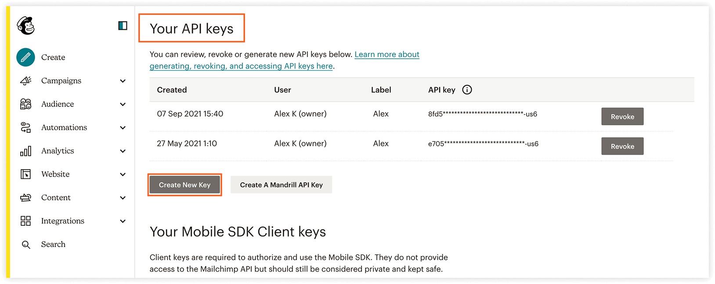The height and width of the screenshot is (284, 715).
Task: Expand the Integrations menu chevron
Action: (x=123, y=221)
